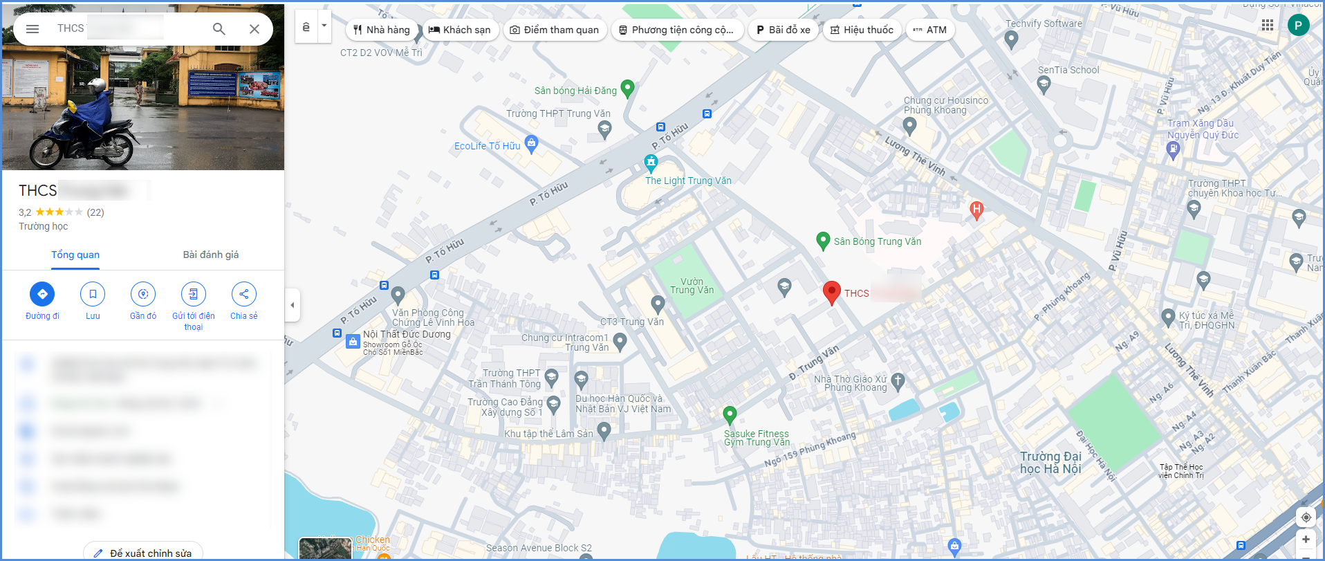Viewport: 1325px width, 561px height.
Task: Click the red THCS map pin
Action: click(x=832, y=293)
